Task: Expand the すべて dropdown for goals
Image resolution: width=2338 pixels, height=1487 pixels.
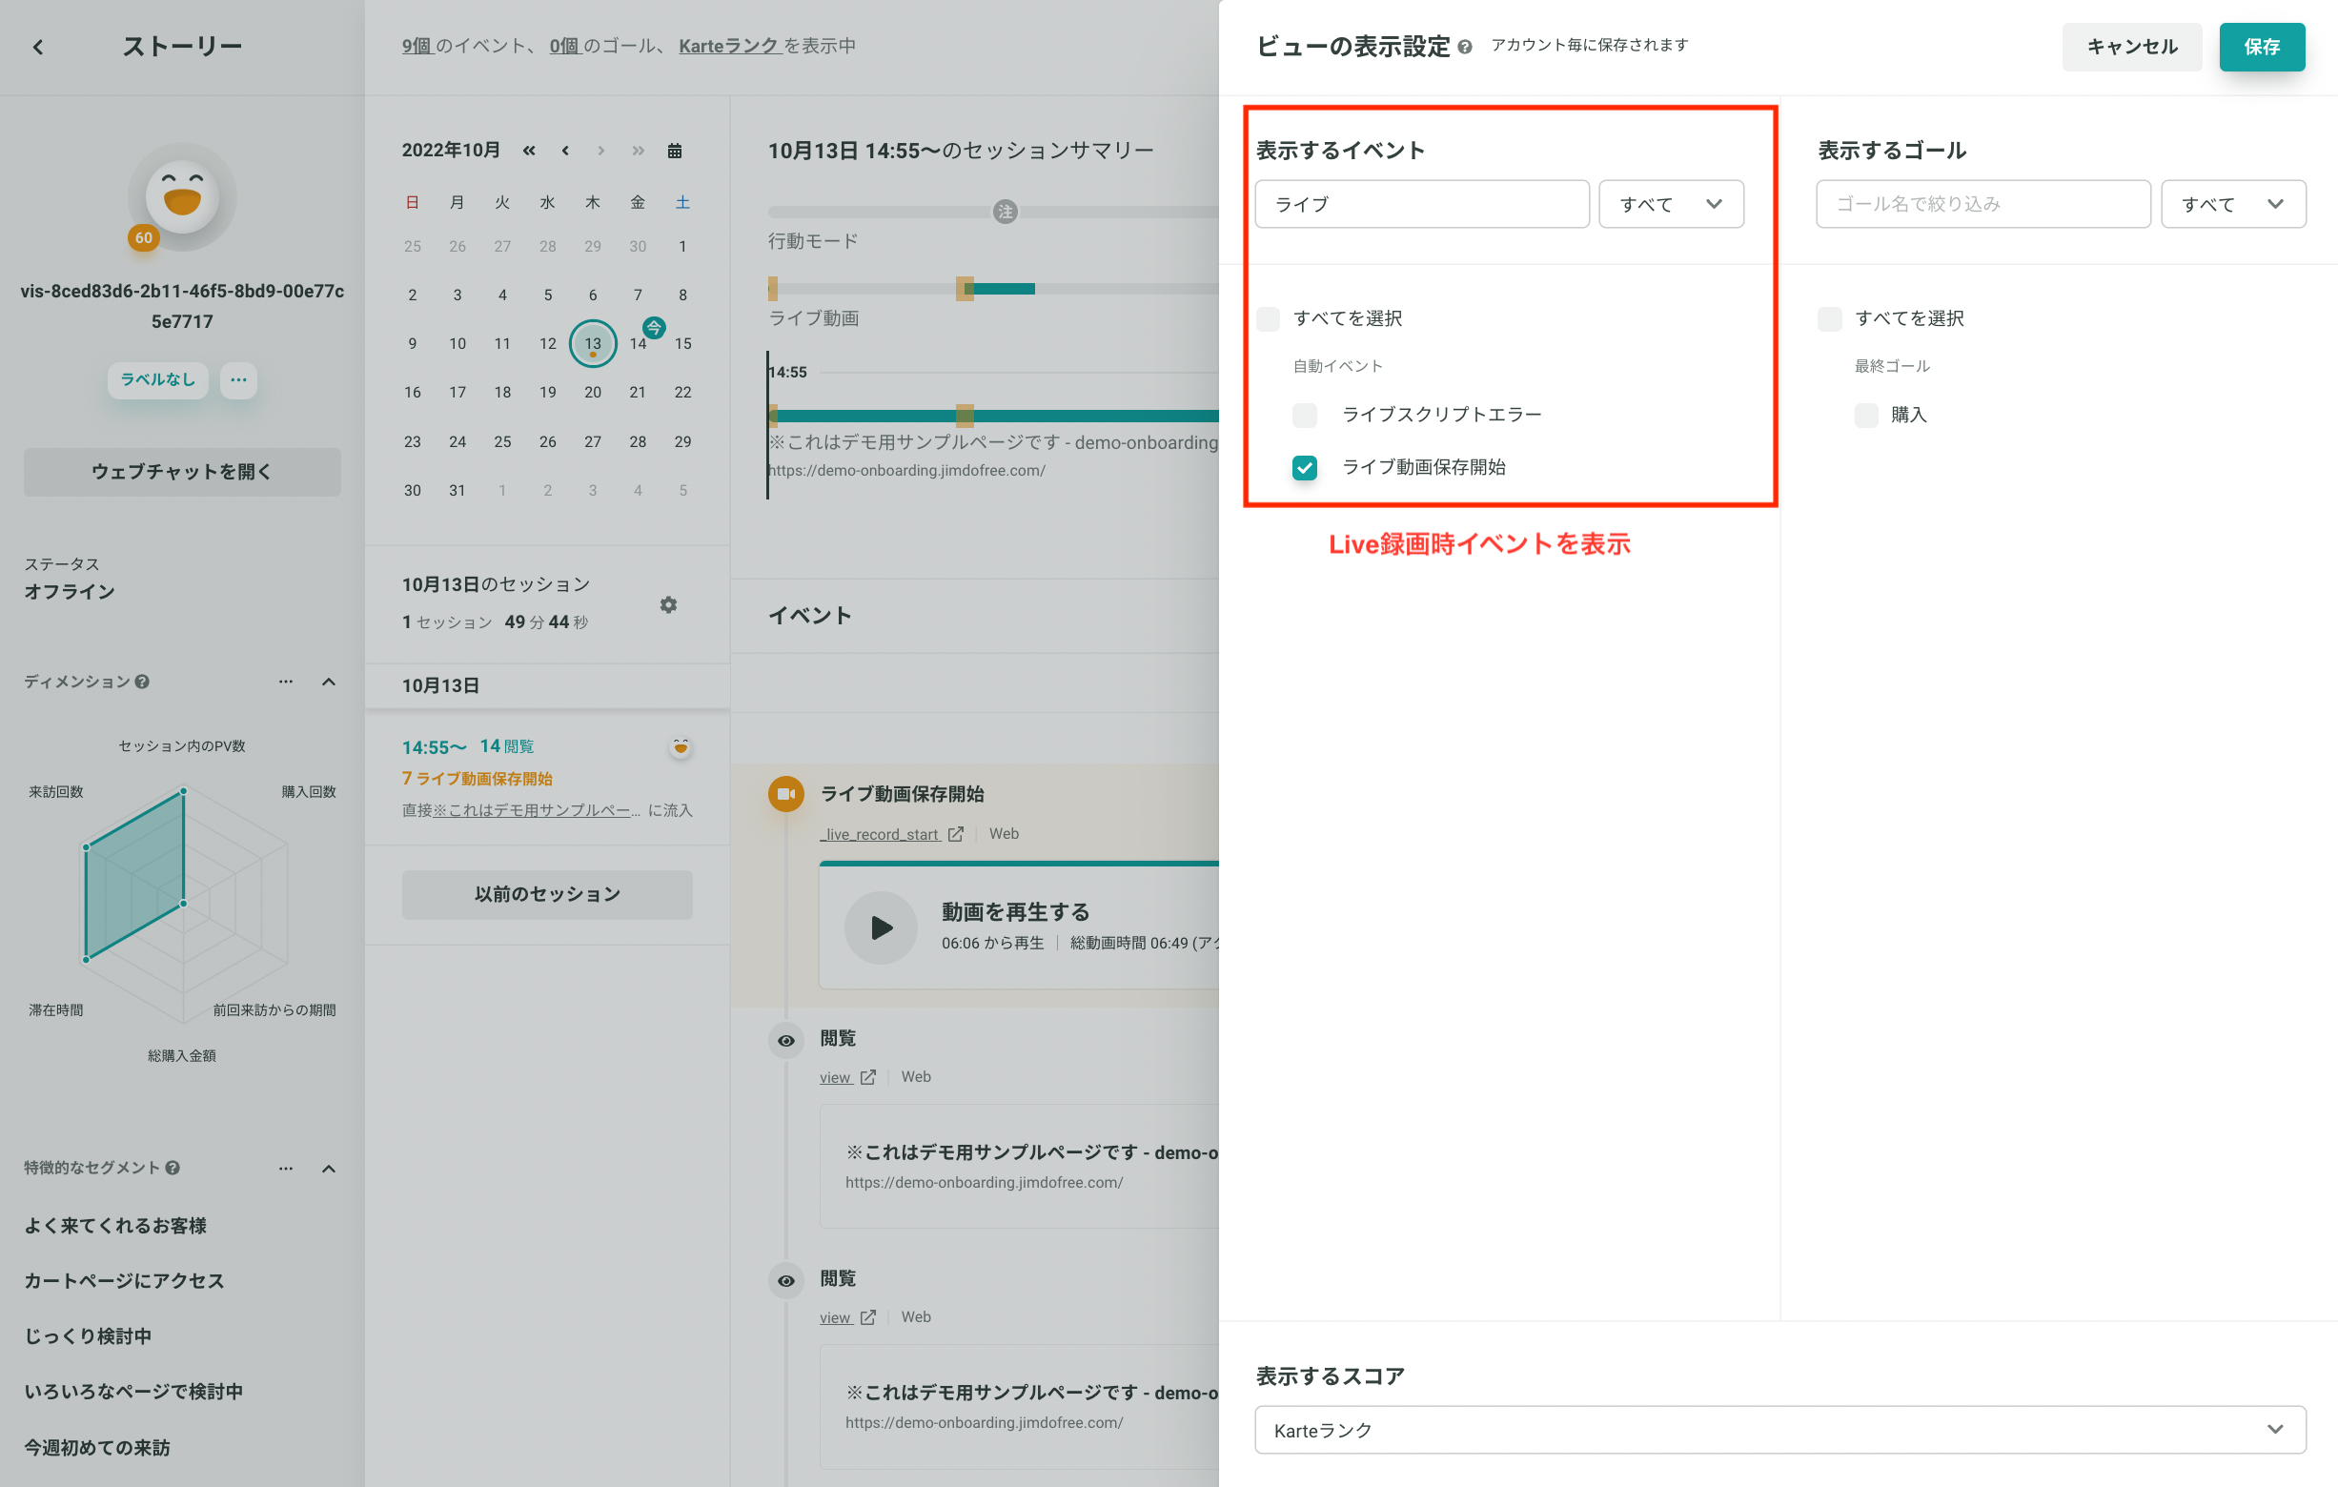Action: (2234, 203)
